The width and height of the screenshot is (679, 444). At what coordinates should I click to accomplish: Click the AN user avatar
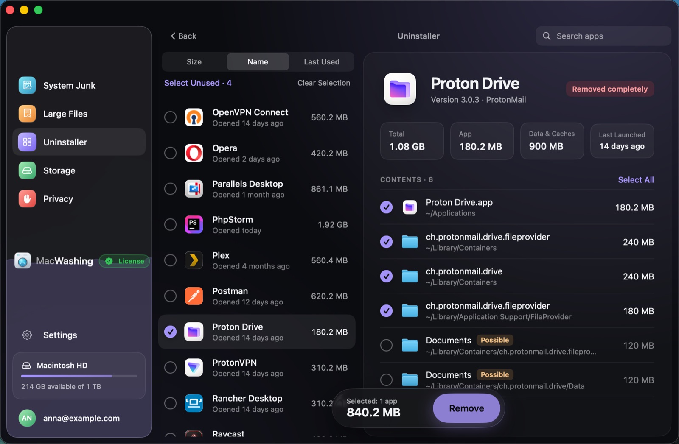pyautogui.click(x=27, y=418)
